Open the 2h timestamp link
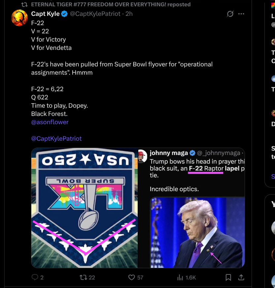 pos(129,14)
